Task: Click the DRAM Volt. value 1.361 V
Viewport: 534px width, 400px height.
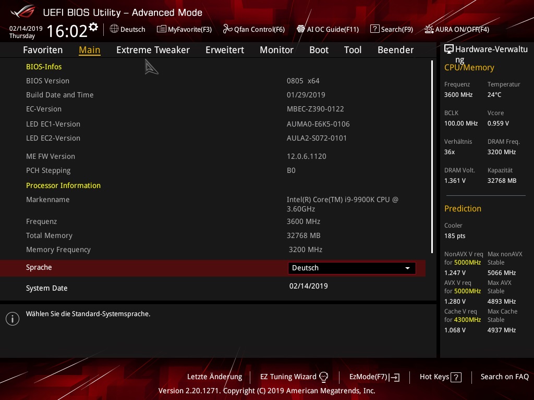Action: (455, 181)
